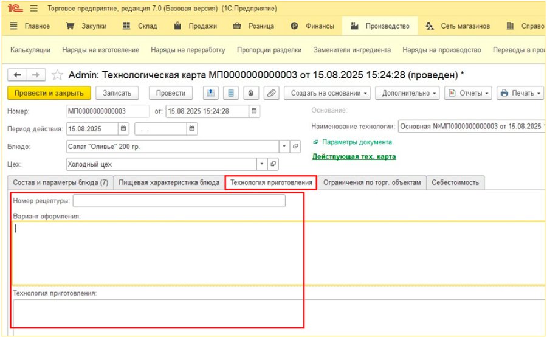Switch to Ограничения по торг. объектам tab
The image size is (547, 337).
[x=372, y=182]
